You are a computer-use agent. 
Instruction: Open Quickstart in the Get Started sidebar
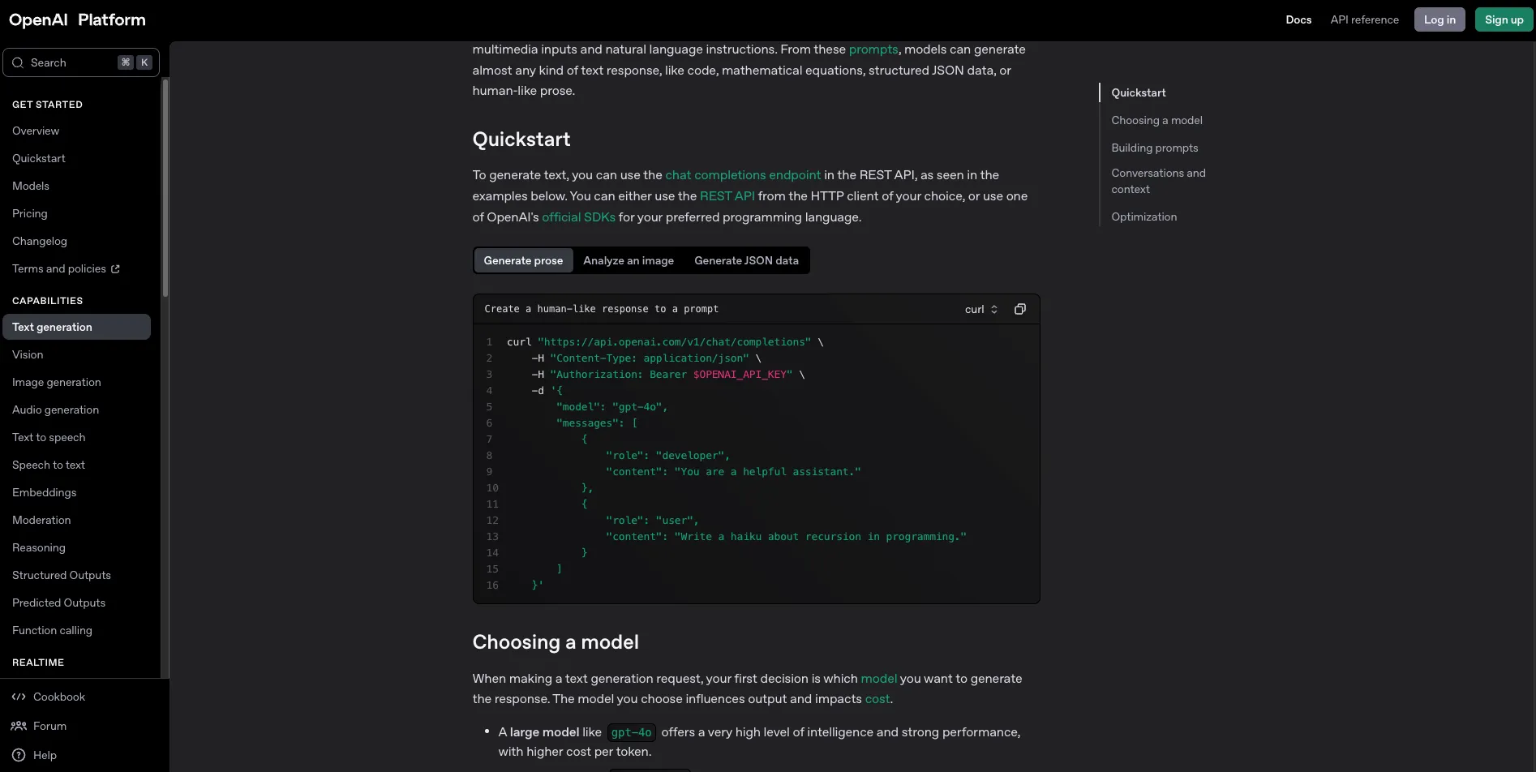39,158
